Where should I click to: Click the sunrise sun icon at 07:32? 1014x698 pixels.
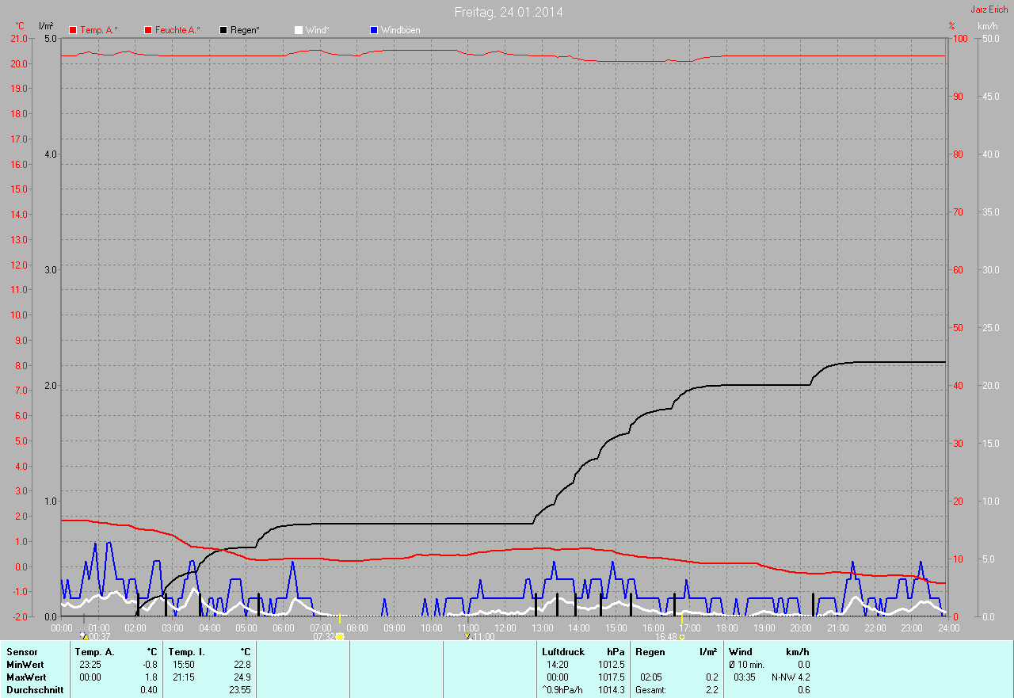(x=340, y=636)
